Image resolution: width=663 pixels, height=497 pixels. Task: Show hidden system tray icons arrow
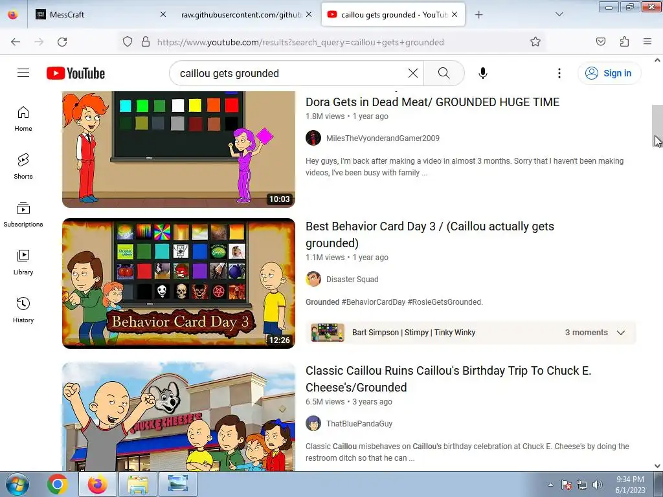550,485
